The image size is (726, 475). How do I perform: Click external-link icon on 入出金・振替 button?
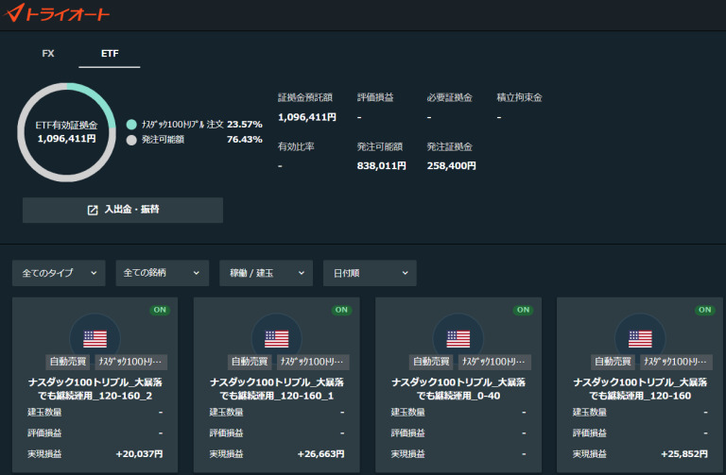[93, 210]
